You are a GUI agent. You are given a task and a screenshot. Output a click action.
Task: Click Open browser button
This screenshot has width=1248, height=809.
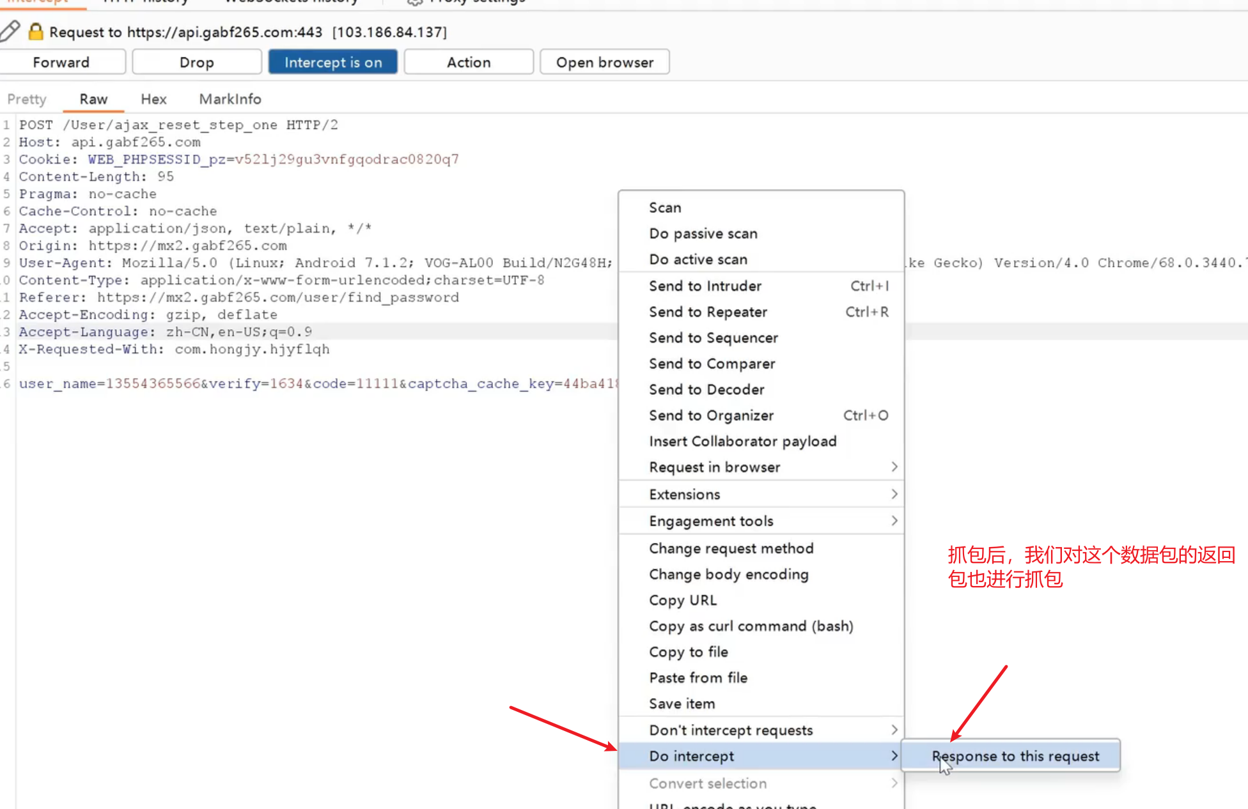(x=604, y=62)
